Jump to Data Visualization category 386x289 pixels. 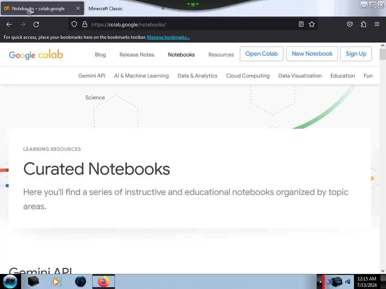point(300,76)
